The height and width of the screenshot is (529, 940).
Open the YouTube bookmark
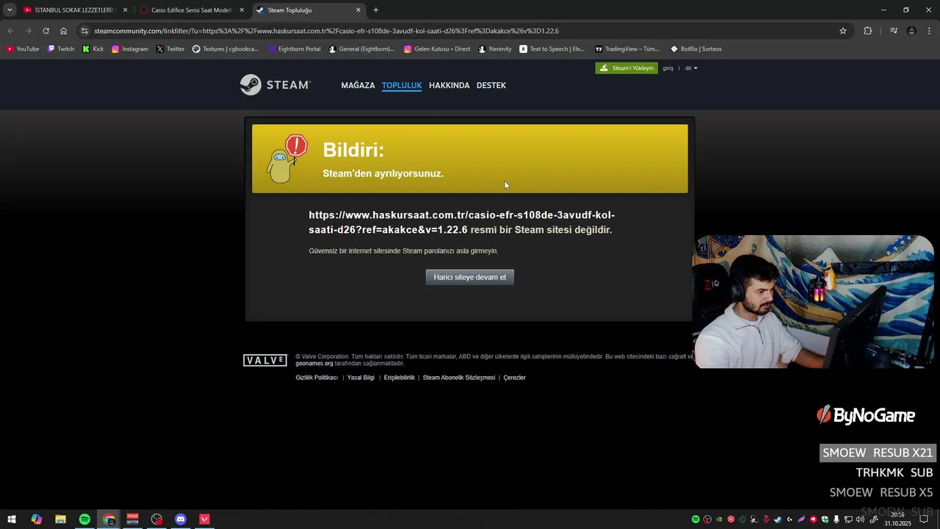coord(23,49)
